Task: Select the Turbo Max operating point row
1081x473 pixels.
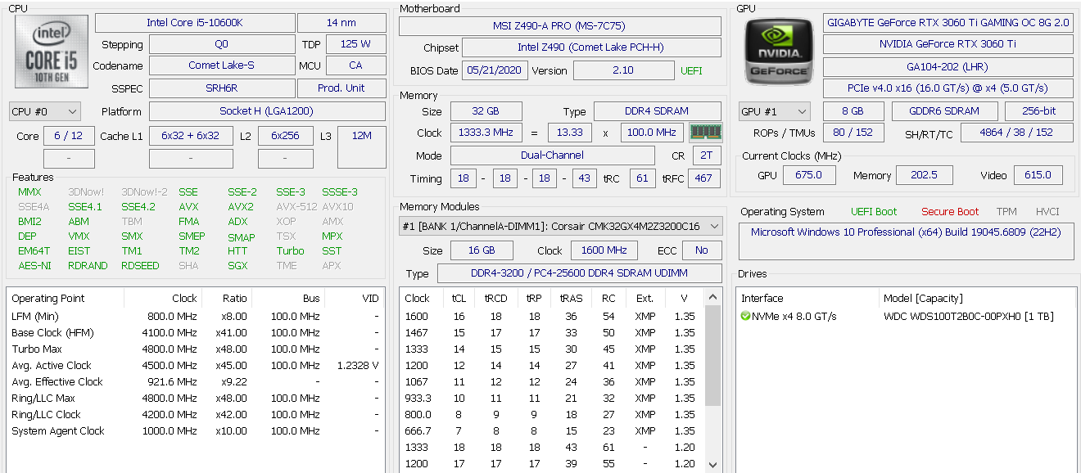Action: coord(195,349)
